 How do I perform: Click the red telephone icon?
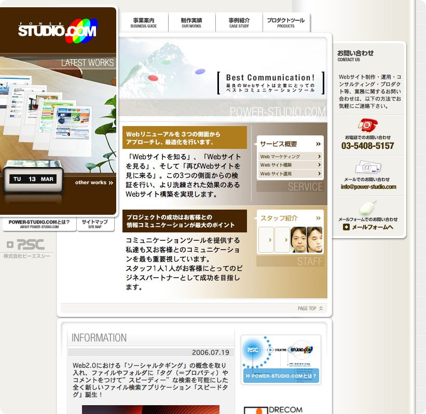[368, 126]
